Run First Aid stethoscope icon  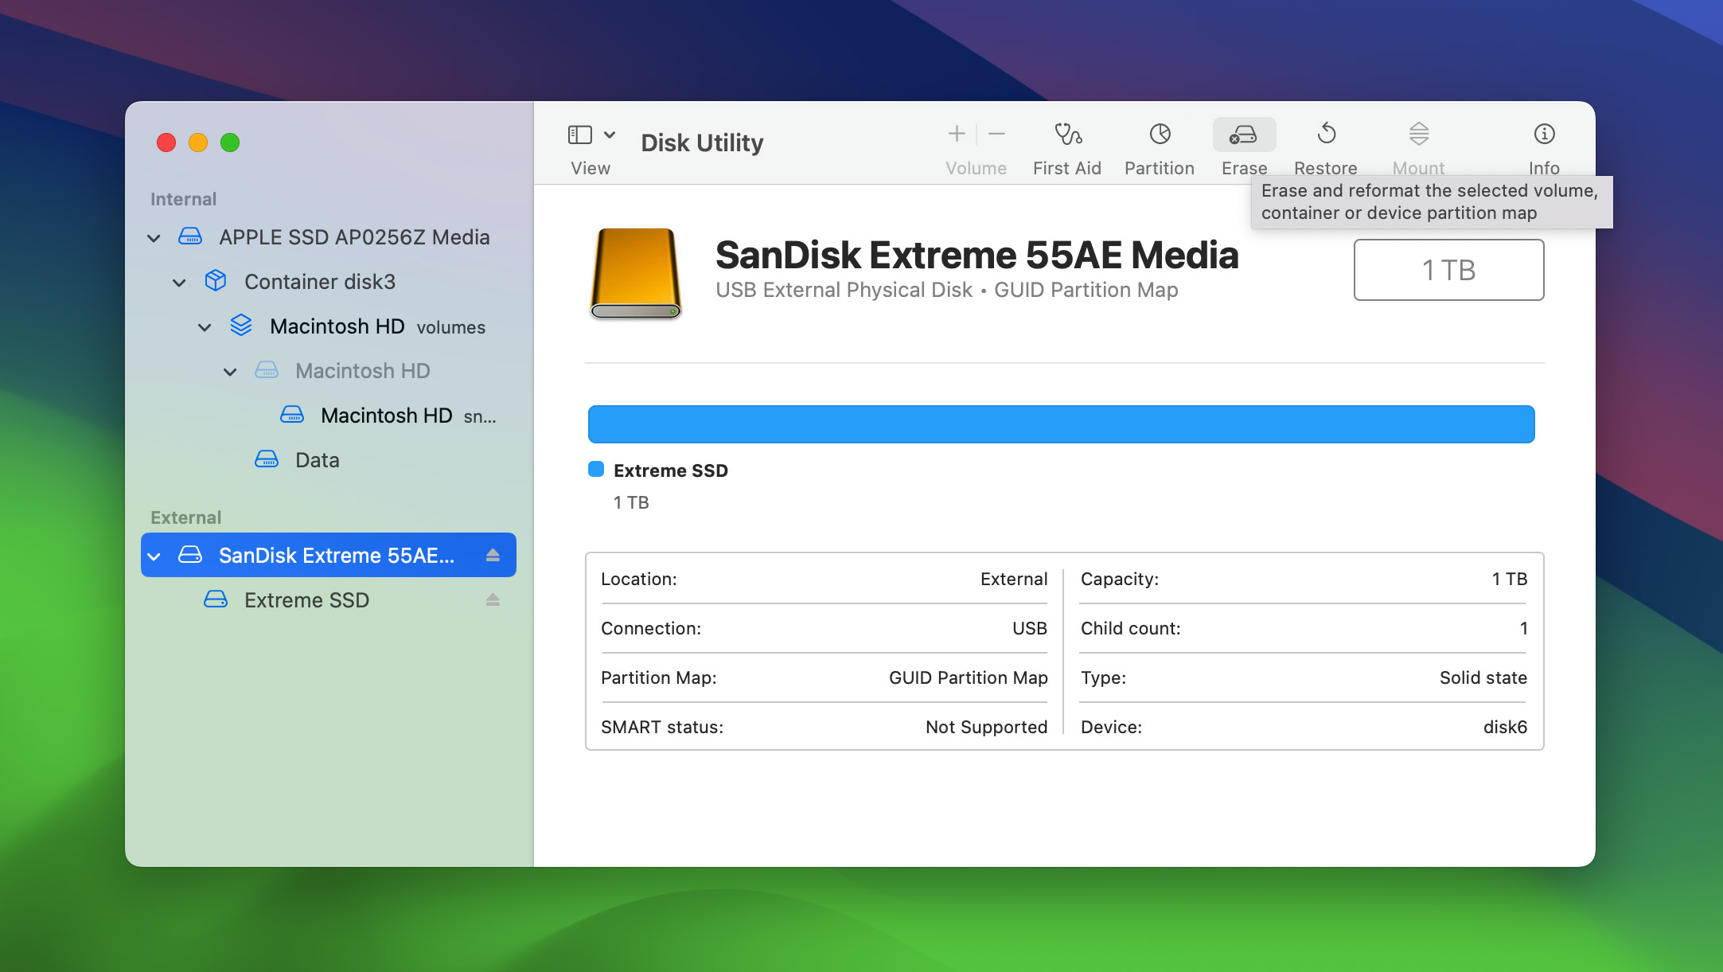[1067, 134]
